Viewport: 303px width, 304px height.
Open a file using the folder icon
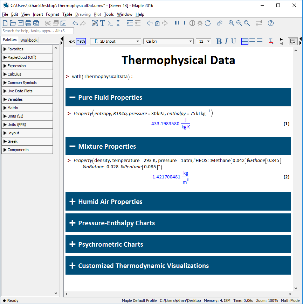click(13, 23)
